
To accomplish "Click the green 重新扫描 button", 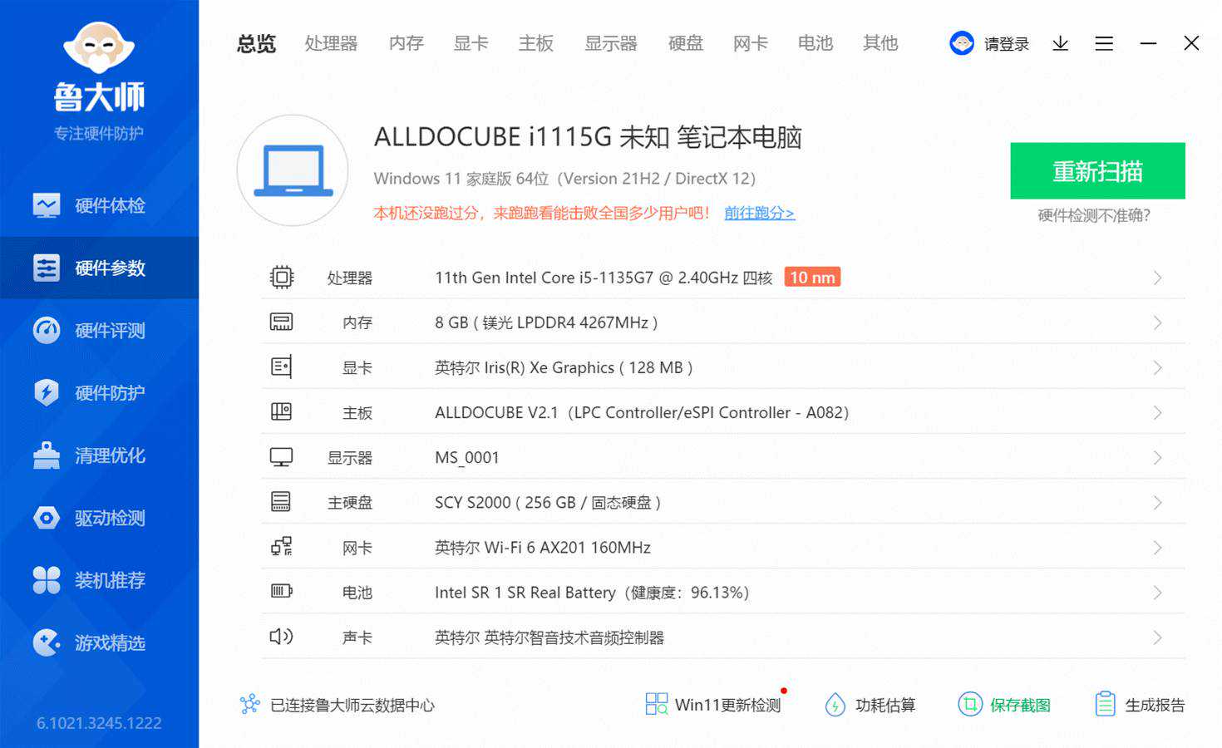I will pyautogui.click(x=1097, y=171).
